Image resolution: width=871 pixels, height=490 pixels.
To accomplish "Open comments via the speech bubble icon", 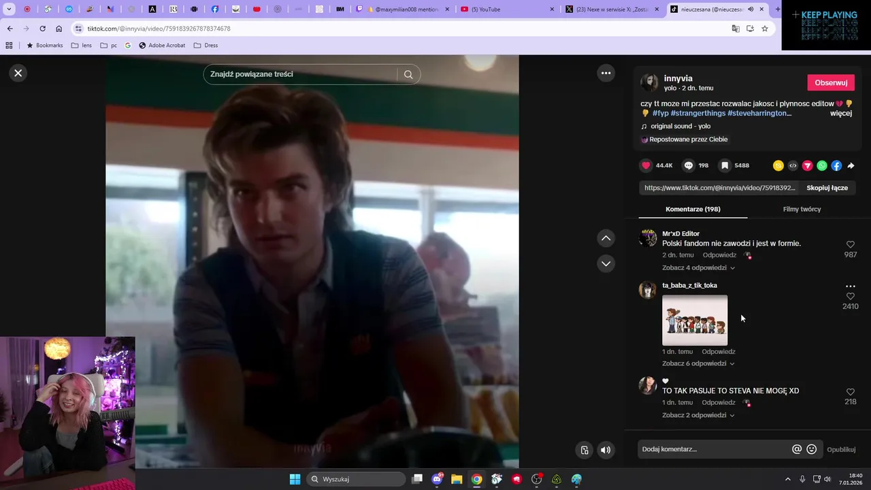I will (689, 165).
